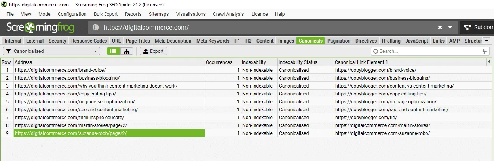Click the Screaming Frog logo
Viewport: 494px width, 161px height.
coord(44,28)
